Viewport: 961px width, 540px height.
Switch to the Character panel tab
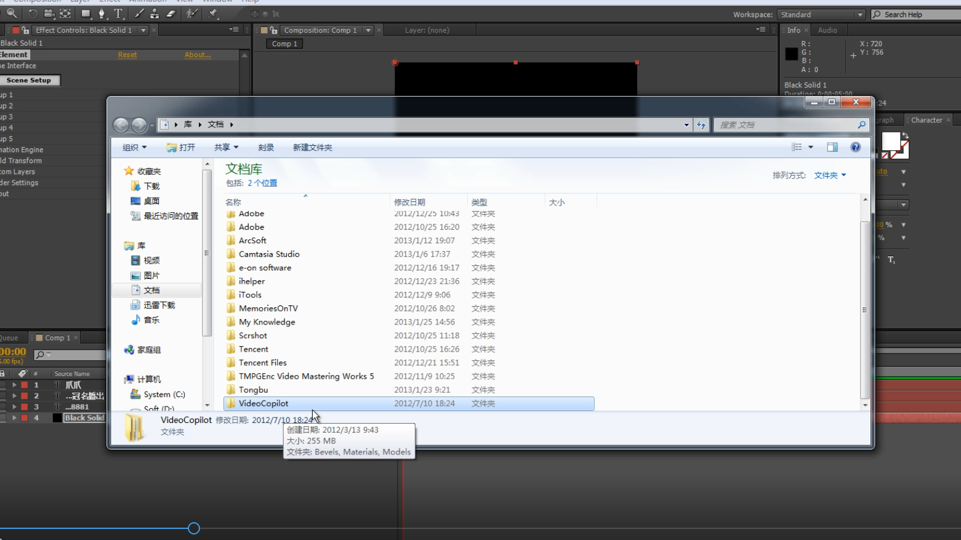pos(927,120)
